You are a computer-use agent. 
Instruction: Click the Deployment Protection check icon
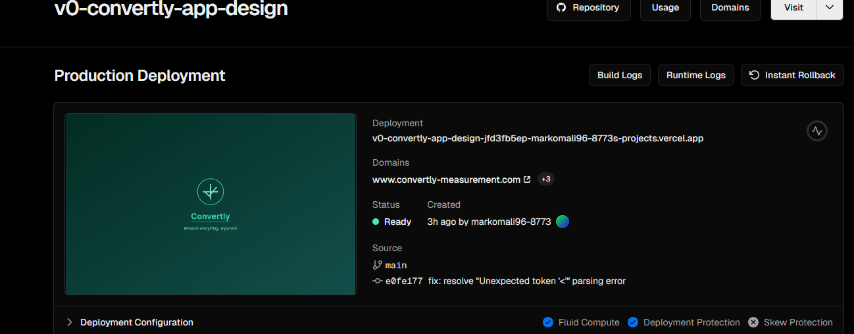coord(633,322)
